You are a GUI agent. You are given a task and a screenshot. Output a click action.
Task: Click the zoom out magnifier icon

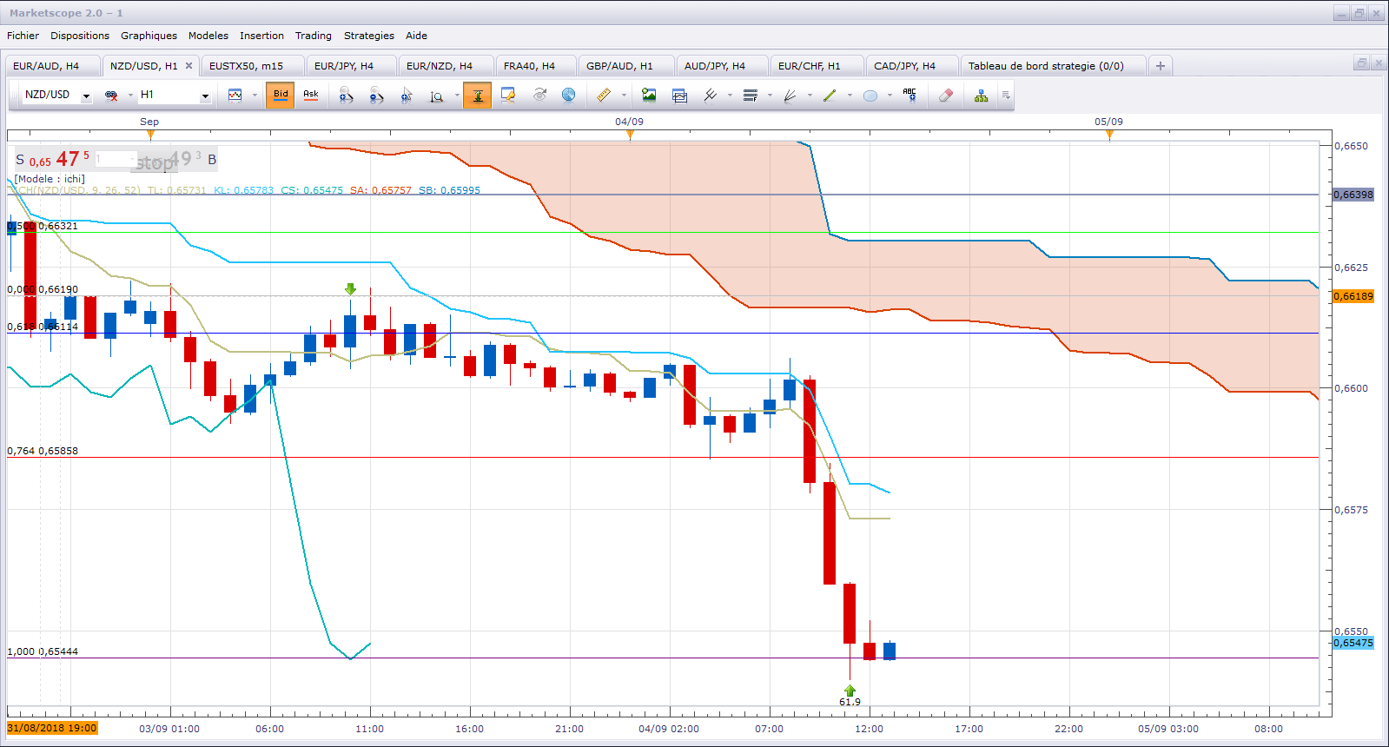click(x=376, y=96)
